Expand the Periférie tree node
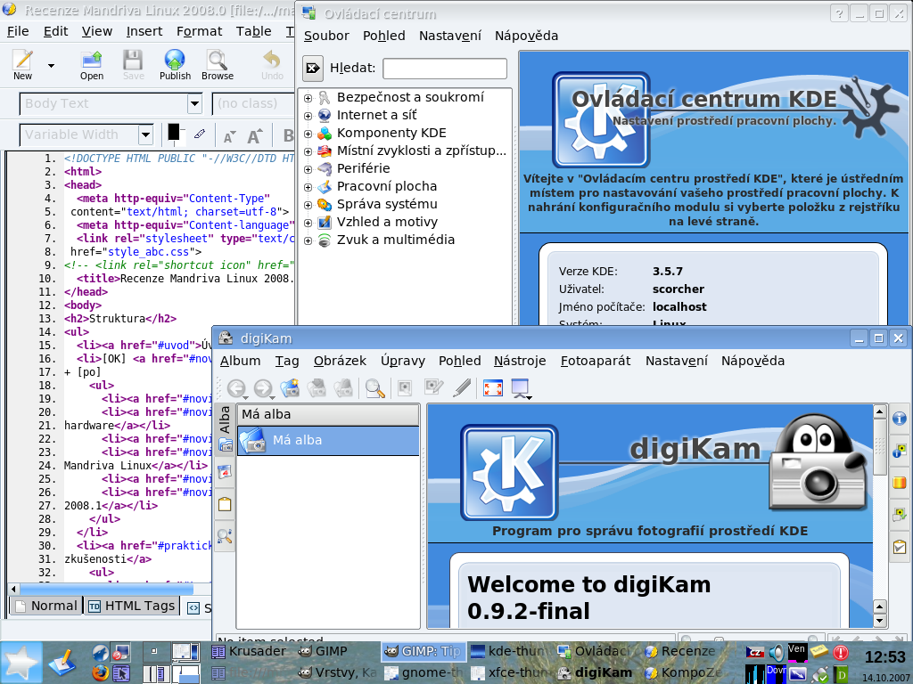 coord(308,169)
